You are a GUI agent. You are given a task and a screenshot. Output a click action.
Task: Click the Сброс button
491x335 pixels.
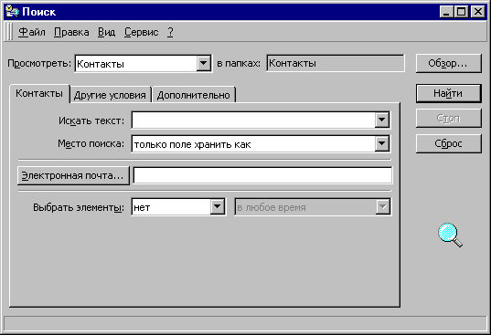click(448, 143)
